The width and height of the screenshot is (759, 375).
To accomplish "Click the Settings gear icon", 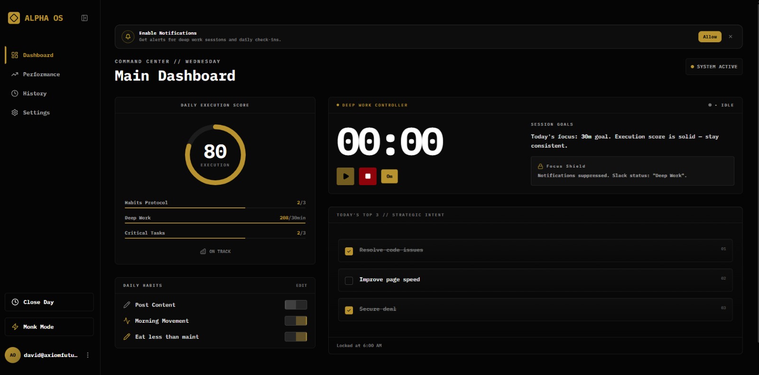I will 15,112.
